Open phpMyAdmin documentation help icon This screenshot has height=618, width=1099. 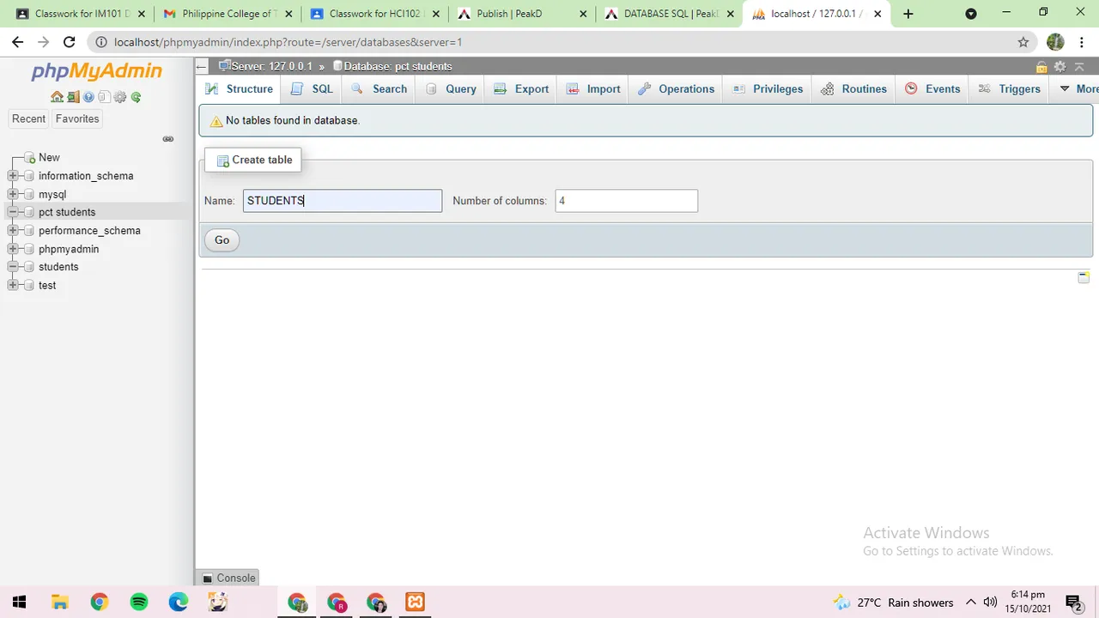pos(88,97)
